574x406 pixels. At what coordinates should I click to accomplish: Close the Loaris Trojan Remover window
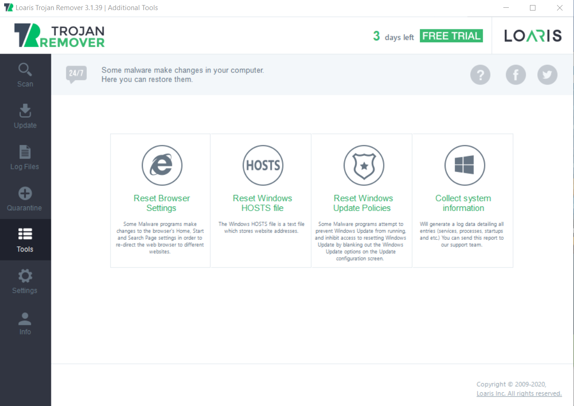point(560,8)
